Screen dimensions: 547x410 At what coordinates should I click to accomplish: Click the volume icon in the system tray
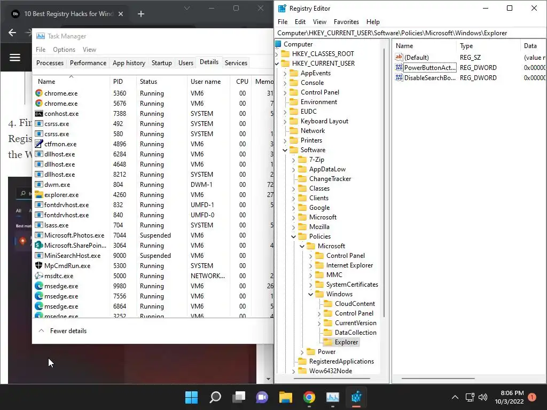(483, 397)
